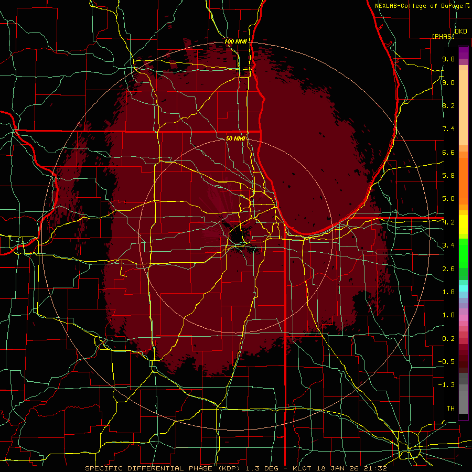
Task: Click the 50 NMI range ring label
Action: pos(235,138)
